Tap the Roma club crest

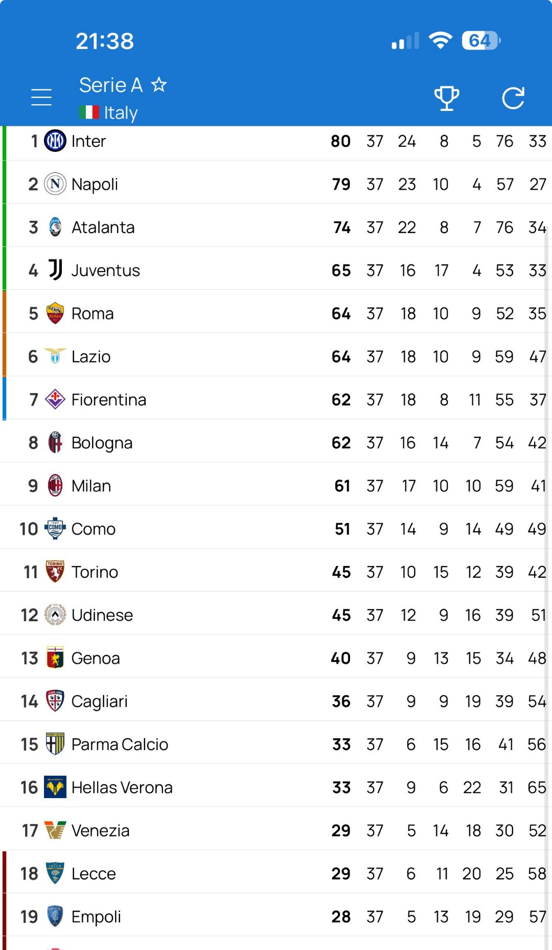coord(55,313)
